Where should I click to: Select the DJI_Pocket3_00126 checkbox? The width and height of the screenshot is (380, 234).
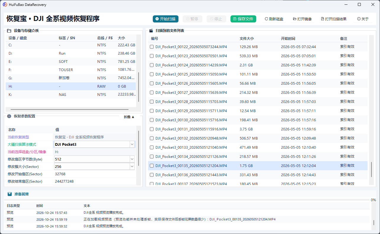coord(152,83)
